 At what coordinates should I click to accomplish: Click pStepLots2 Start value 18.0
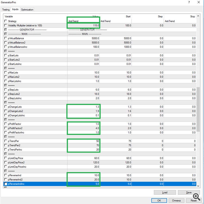pyautogui.click(x=116, y=94)
